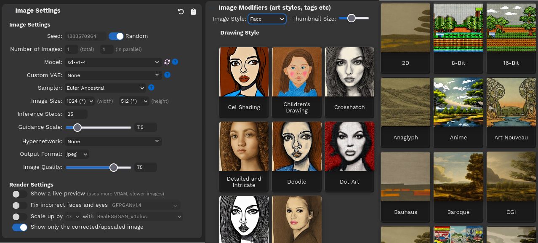Open the 4x upscale factor dropdown

73,216
